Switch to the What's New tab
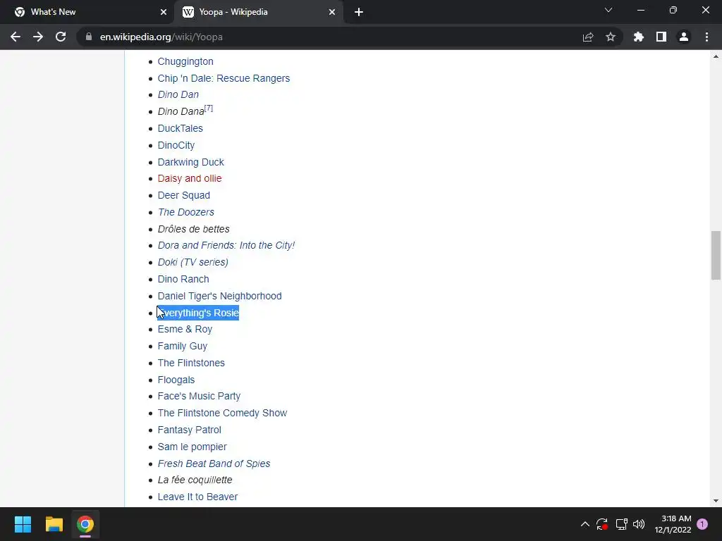Image resolution: width=722 pixels, height=541 pixels. [87, 12]
